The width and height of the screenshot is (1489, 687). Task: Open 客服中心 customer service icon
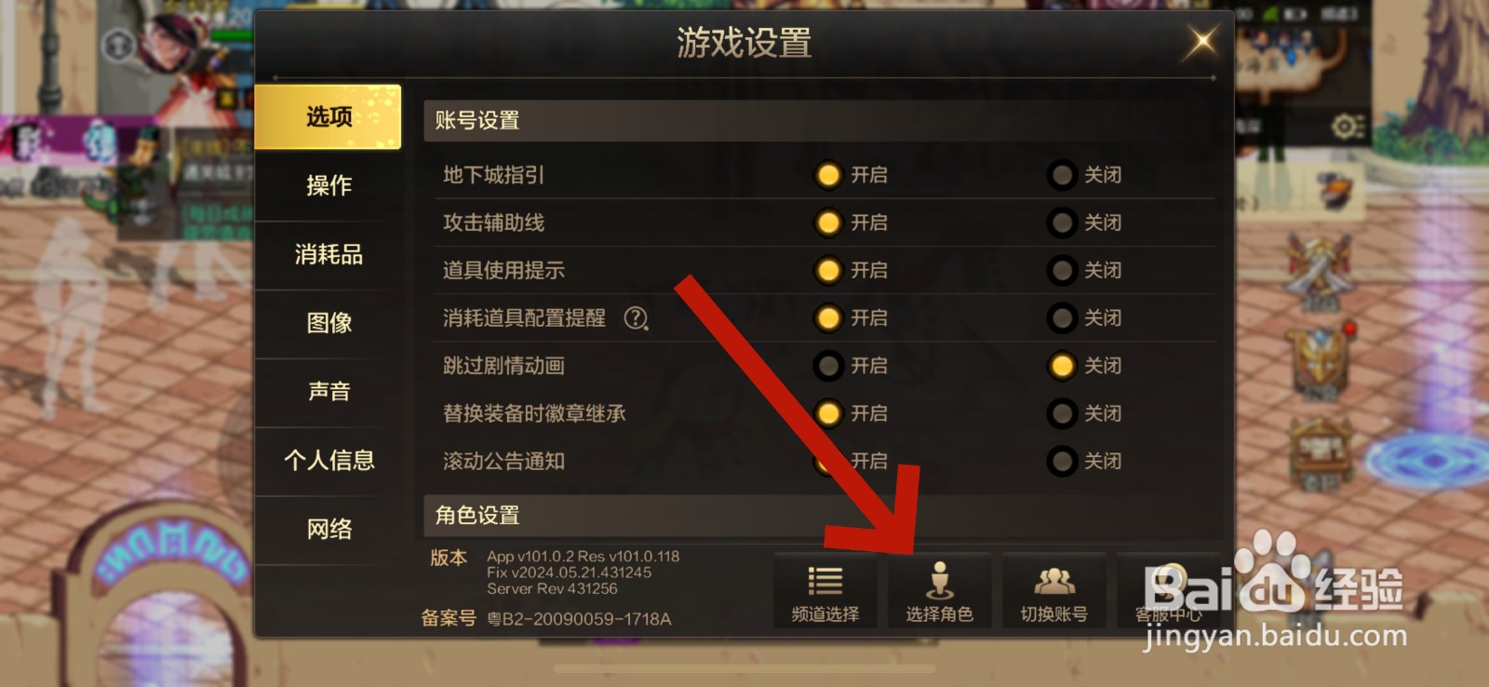point(1169,592)
